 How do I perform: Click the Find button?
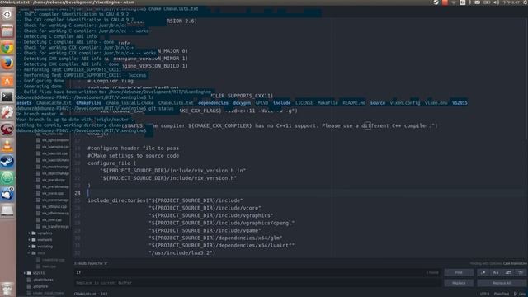click(459, 272)
